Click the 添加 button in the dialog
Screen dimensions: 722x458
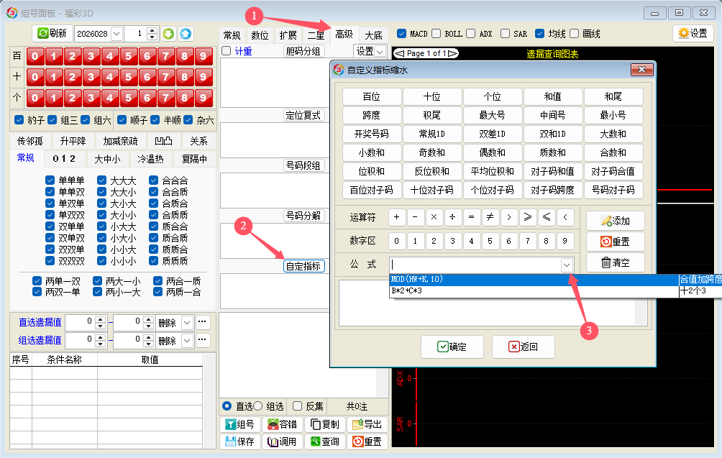click(616, 221)
